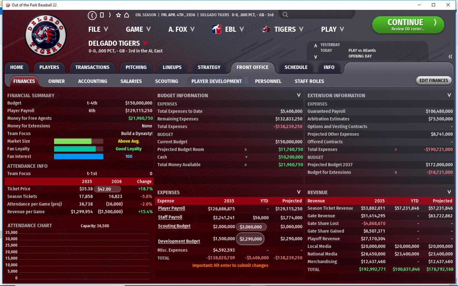This screenshot has width=458, height=286.
Task: Click the Edit Finances button
Action: pyautogui.click(x=433, y=80)
